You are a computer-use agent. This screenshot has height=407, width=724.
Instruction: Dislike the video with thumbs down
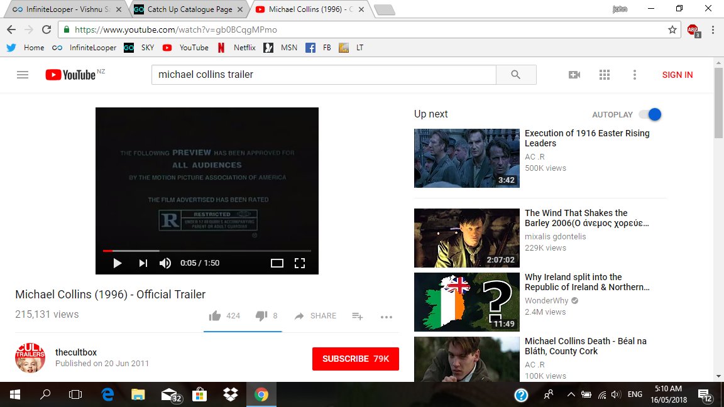[261, 316]
